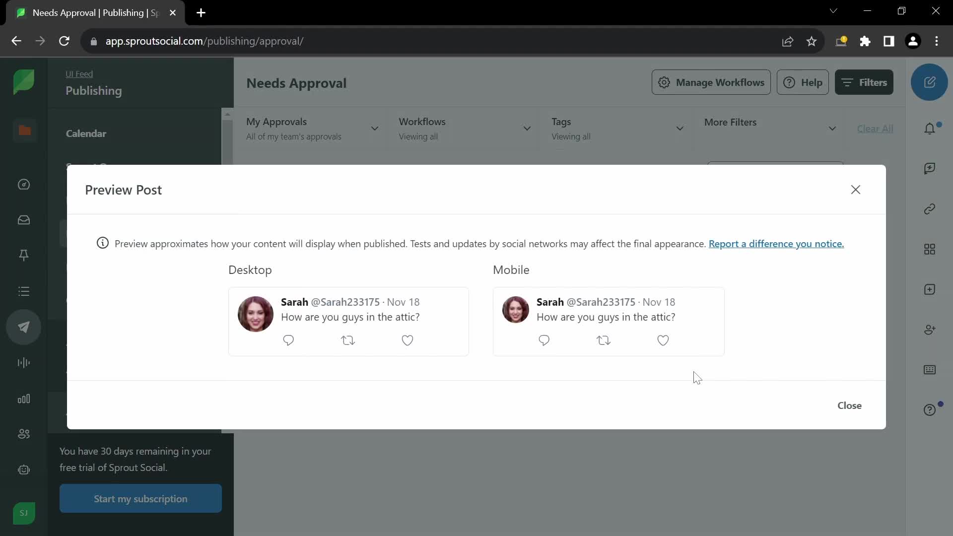Click Start my subscription button
The width and height of the screenshot is (953, 536).
[x=140, y=498]
